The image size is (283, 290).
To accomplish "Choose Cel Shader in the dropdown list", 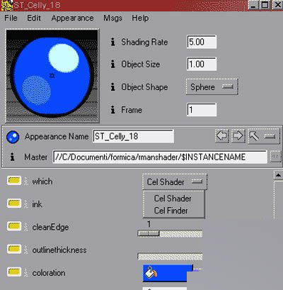I will (173, 199).
